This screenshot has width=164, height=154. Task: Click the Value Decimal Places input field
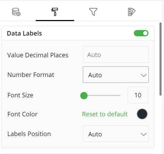point(116,55)
